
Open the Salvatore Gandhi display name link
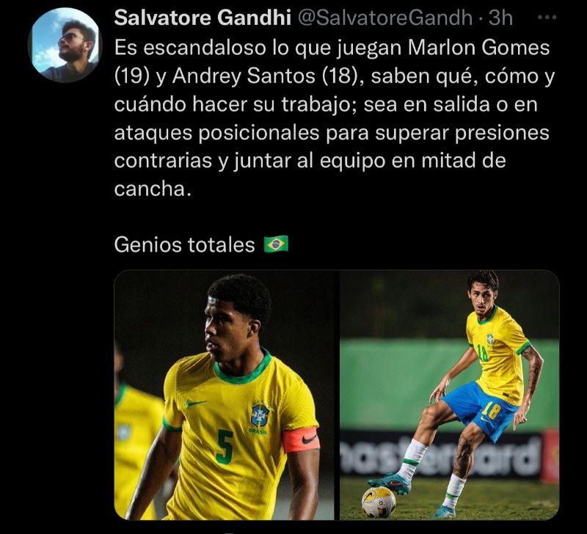pos(203,18)
